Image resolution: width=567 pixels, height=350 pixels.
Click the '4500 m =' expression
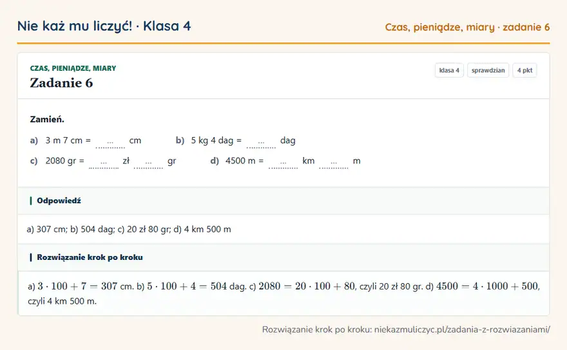pyautogui.click(x=244, y=161)
